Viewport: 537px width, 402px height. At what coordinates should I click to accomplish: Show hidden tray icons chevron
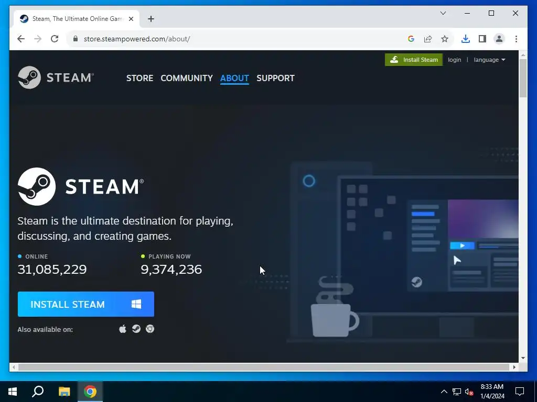tap(444, 392)
